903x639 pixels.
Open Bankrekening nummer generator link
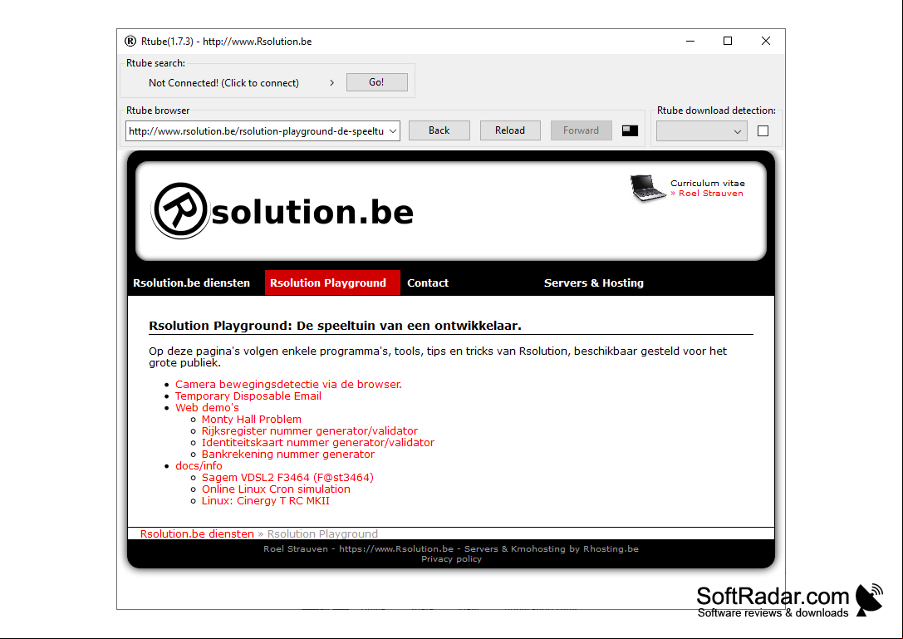(x=288, y=454)
